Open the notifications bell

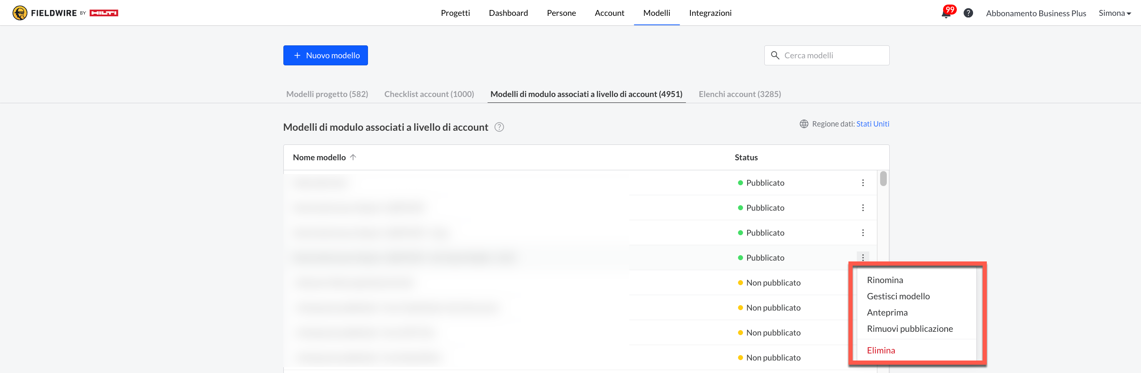[946, 13]
